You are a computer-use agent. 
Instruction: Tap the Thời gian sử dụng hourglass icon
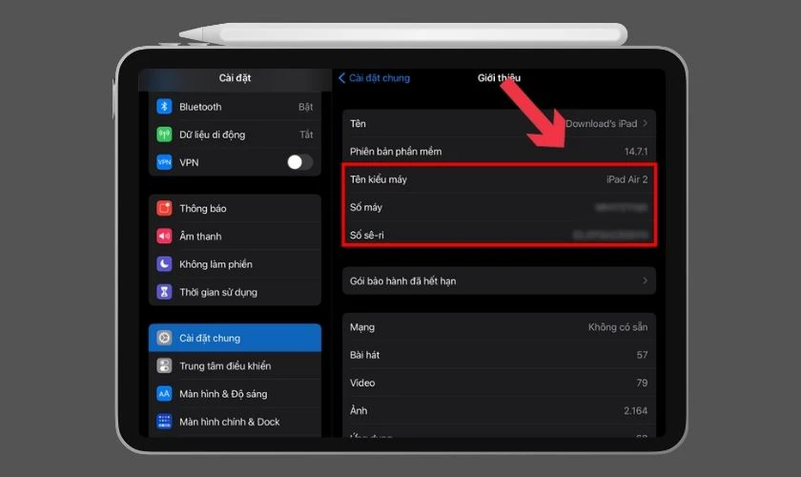point(164,292)
